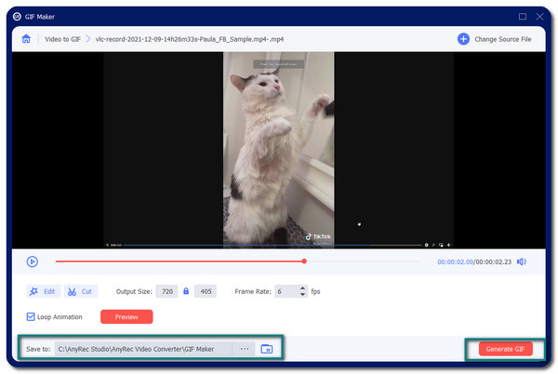Click the Save to path field
This screenshot has height=374, width=558.
coord(143,349)
